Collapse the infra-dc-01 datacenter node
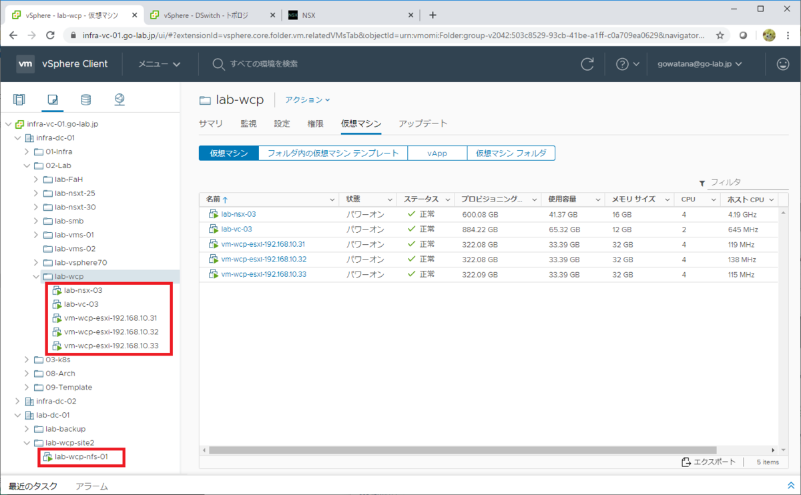Screen dimensions: 801x495 pyautogui.click(x=17, y=138)
